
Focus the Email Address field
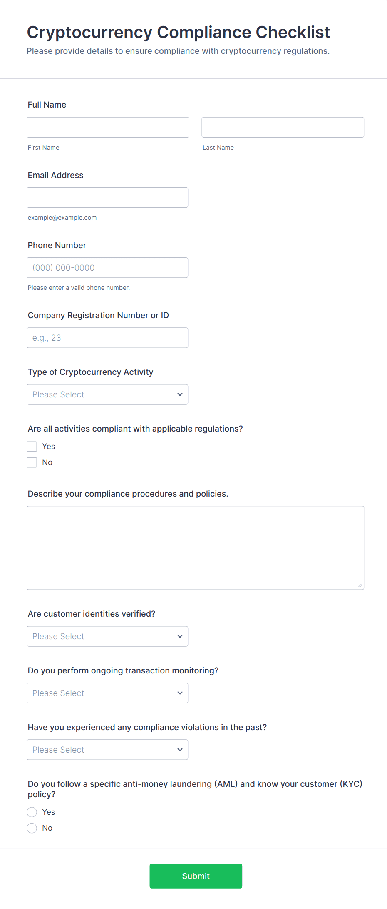[x=107, y=197]
